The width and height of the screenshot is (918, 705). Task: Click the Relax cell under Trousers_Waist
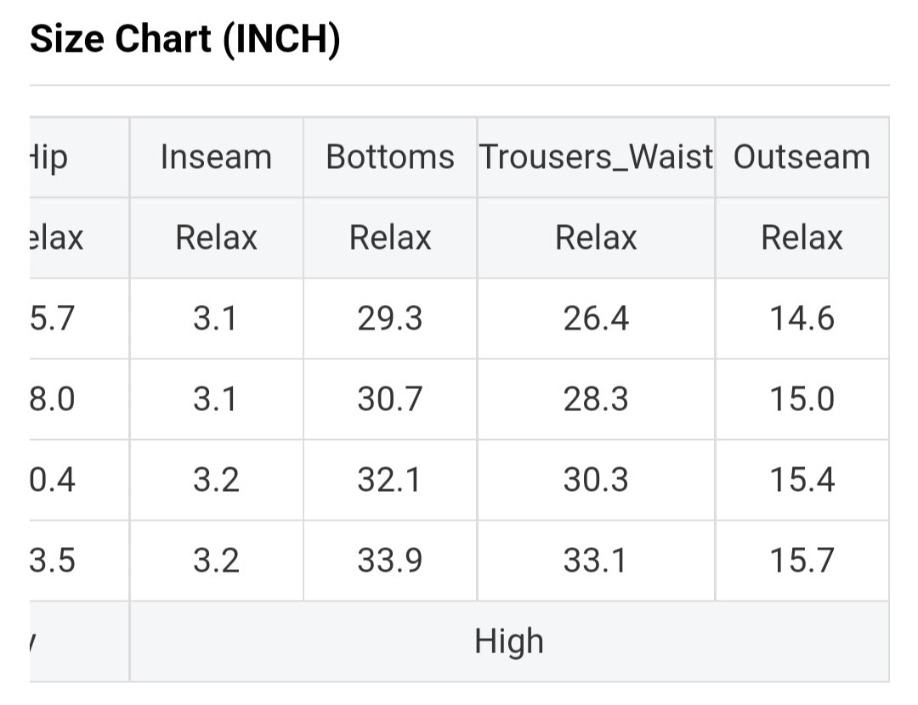[596, 238]
